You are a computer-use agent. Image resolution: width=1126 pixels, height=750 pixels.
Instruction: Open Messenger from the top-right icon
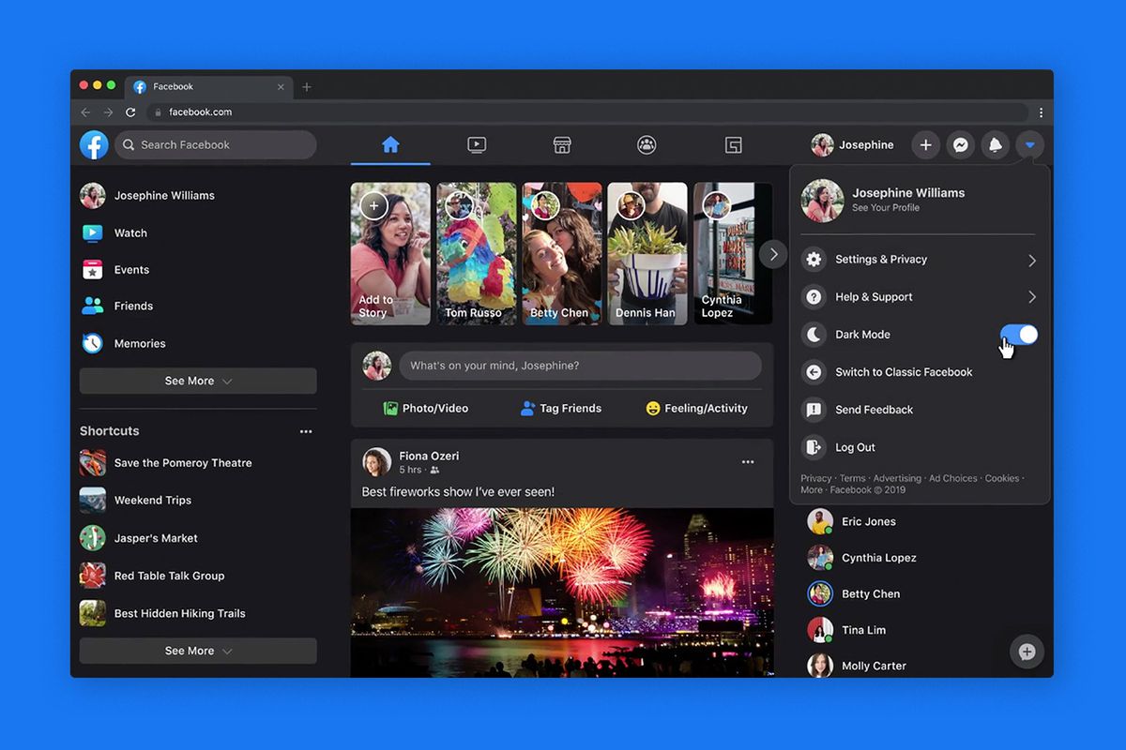[960, 144]
